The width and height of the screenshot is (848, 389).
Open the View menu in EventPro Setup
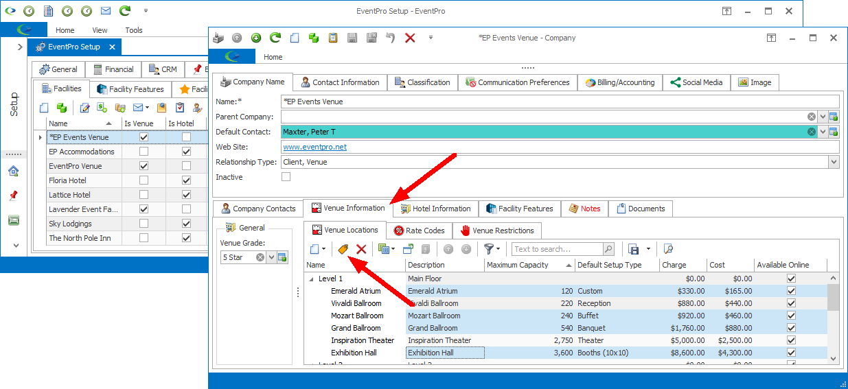tap(100, 30)
